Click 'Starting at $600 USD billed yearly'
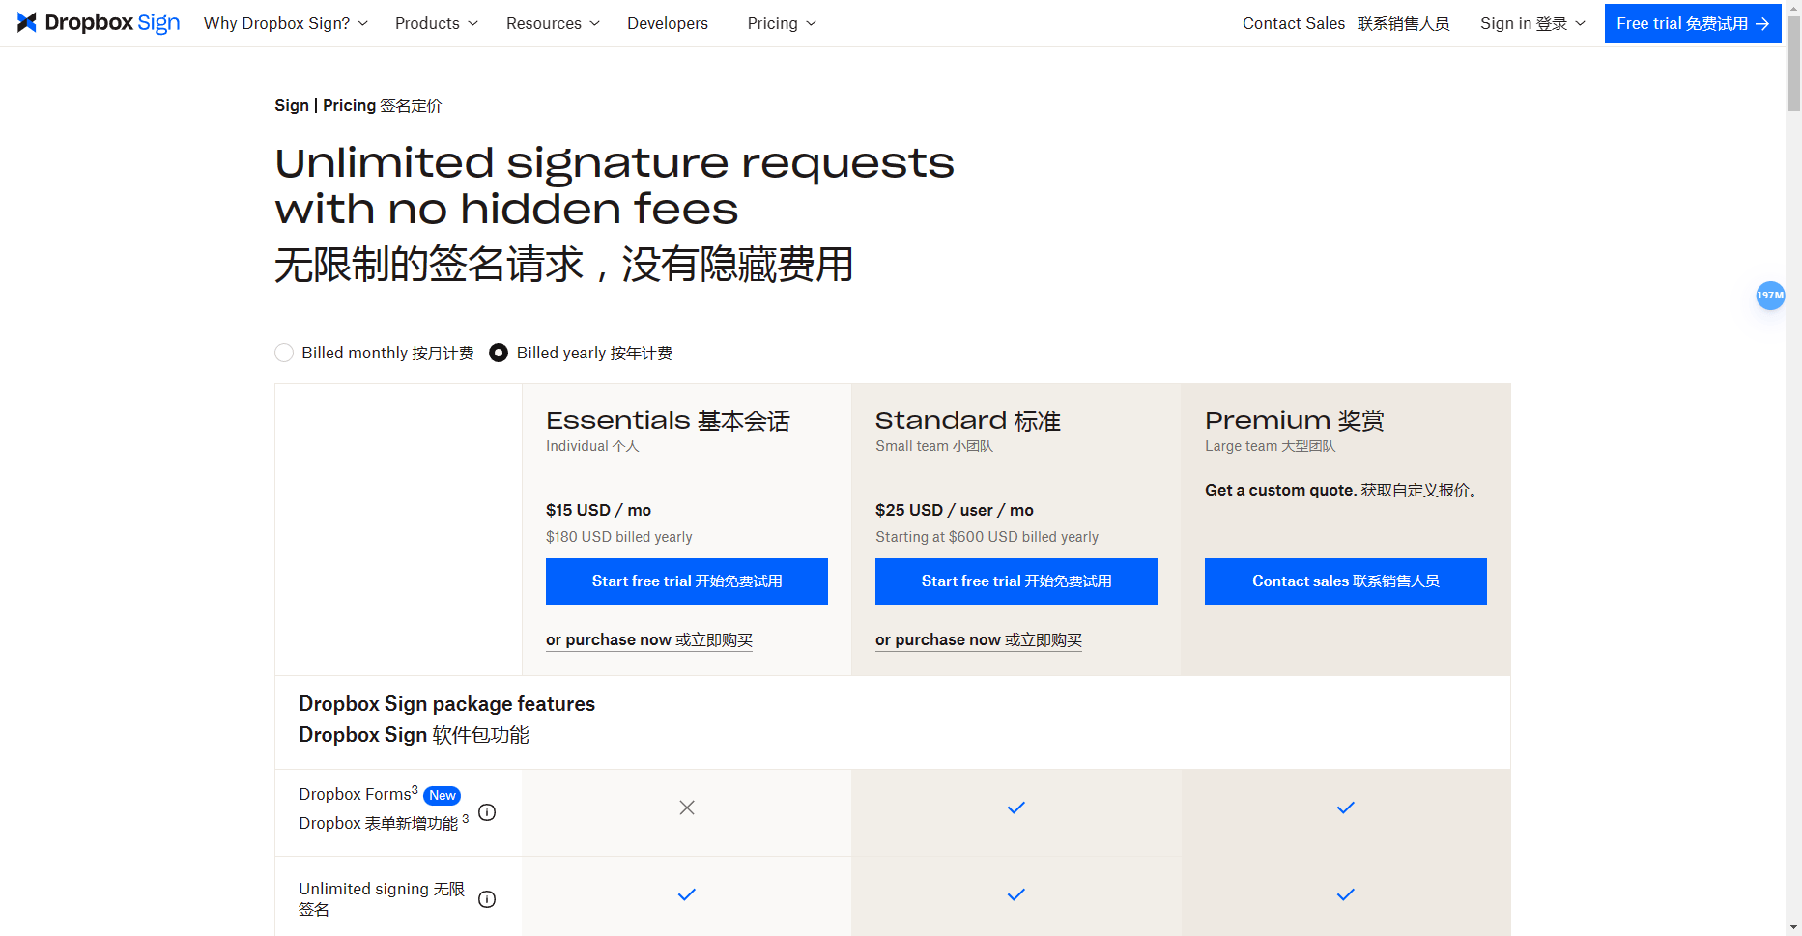The image size is (1802, 936). (987, 537)
